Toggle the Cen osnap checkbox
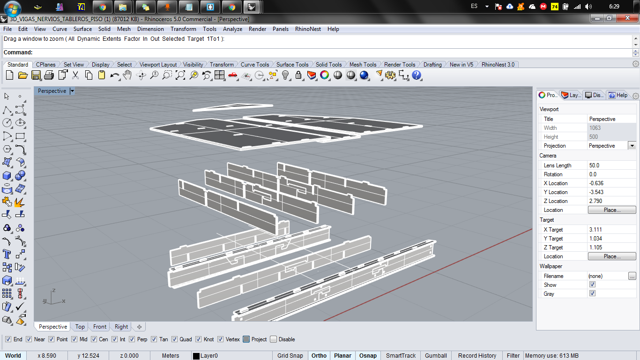This screenshot has width=640, height=360. tap(94, 339)
